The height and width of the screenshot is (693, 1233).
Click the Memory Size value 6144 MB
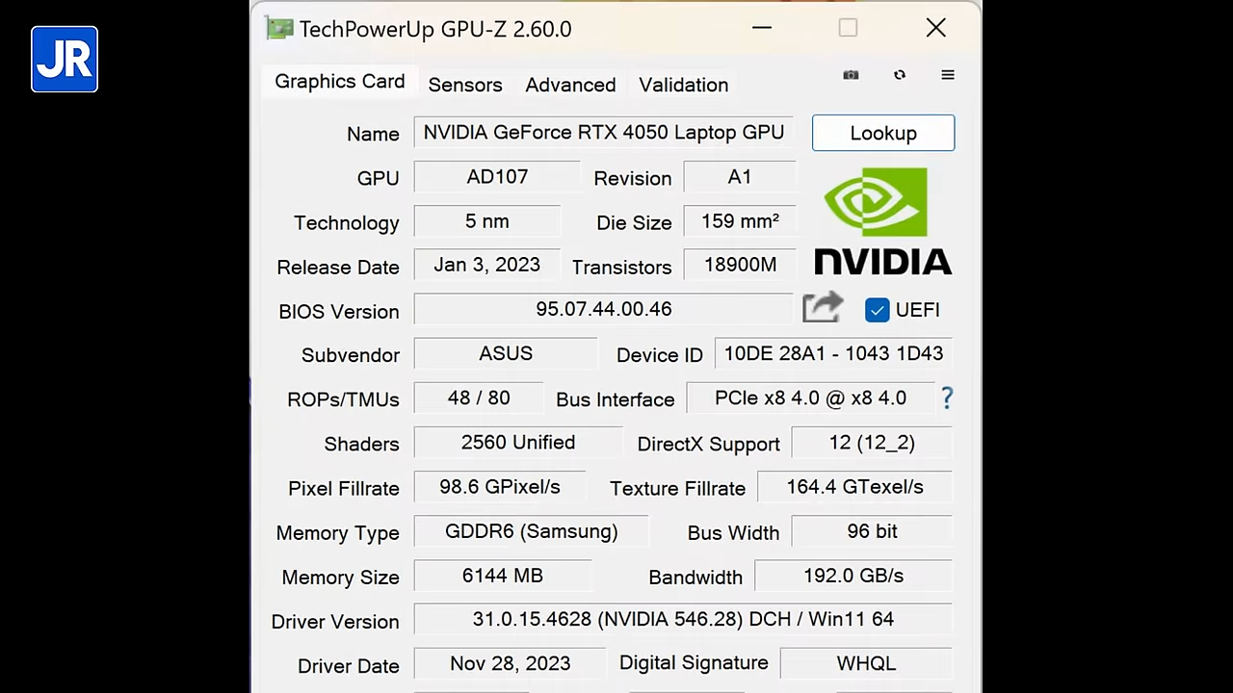coord(503,576)
